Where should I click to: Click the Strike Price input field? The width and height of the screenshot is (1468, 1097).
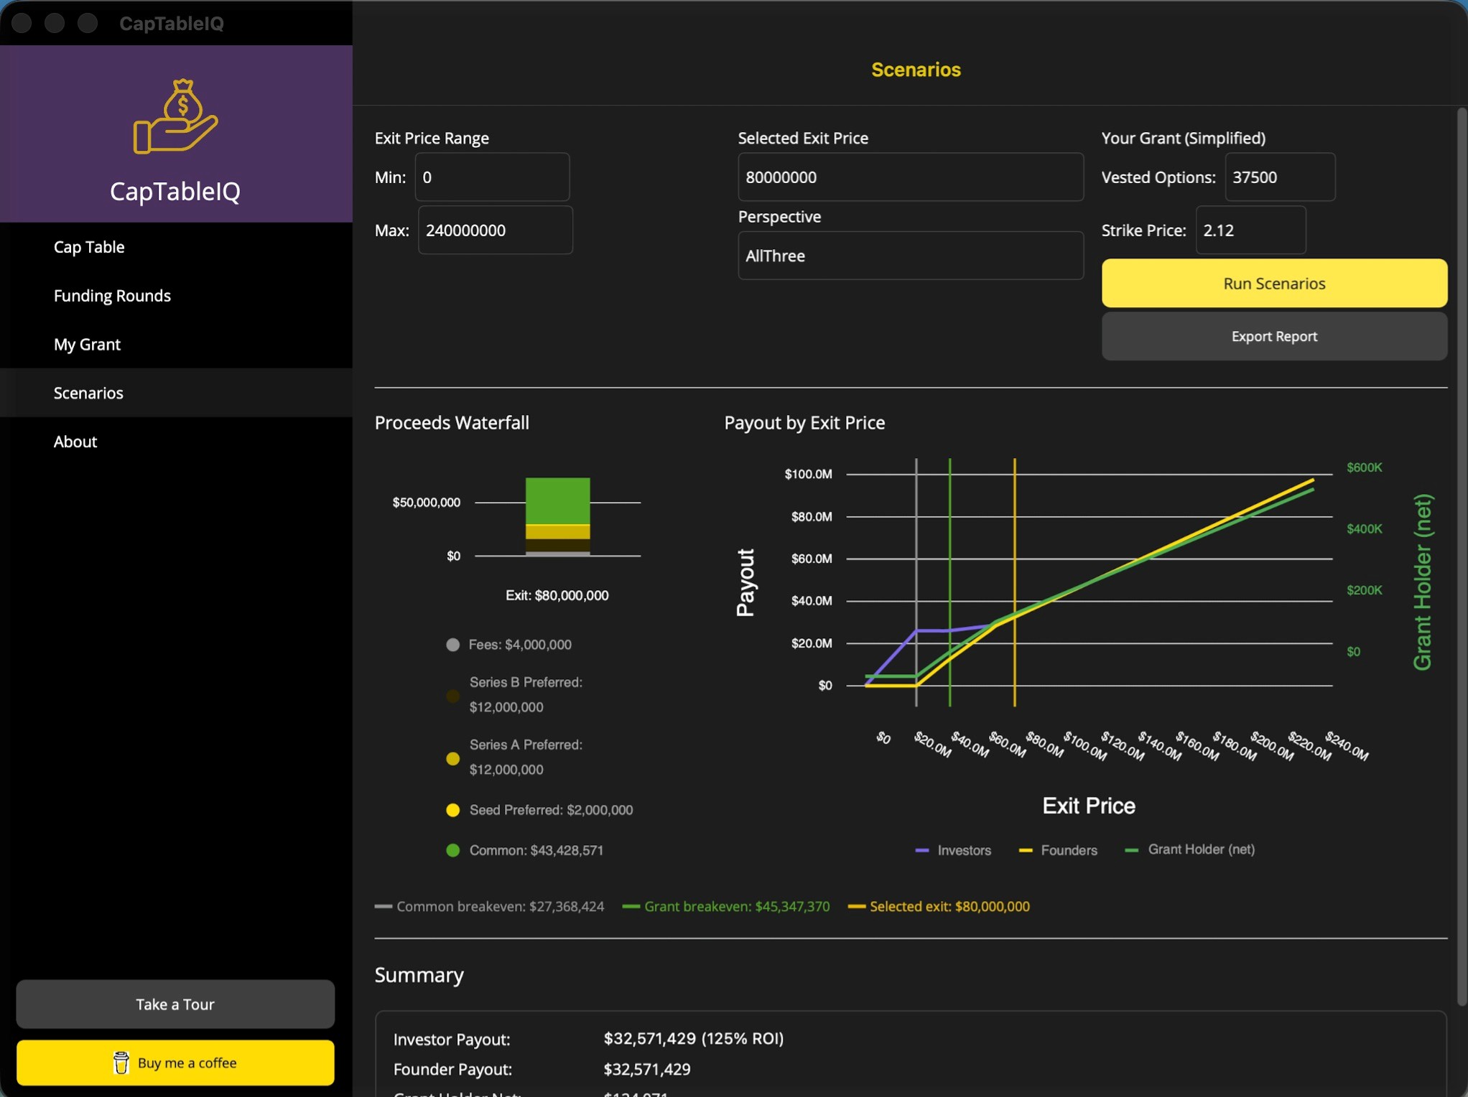[1250, 230]
